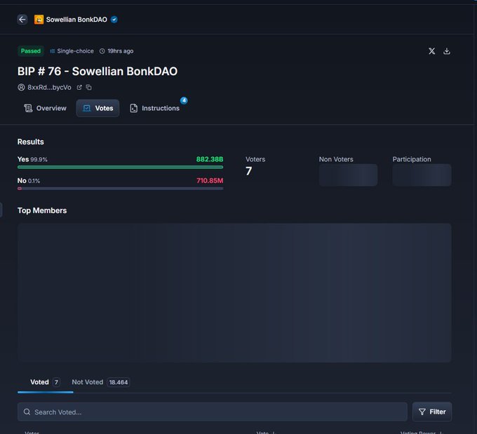Click the Passed status badge
This screenshot has width=477, height=434.
click(31, 51)
